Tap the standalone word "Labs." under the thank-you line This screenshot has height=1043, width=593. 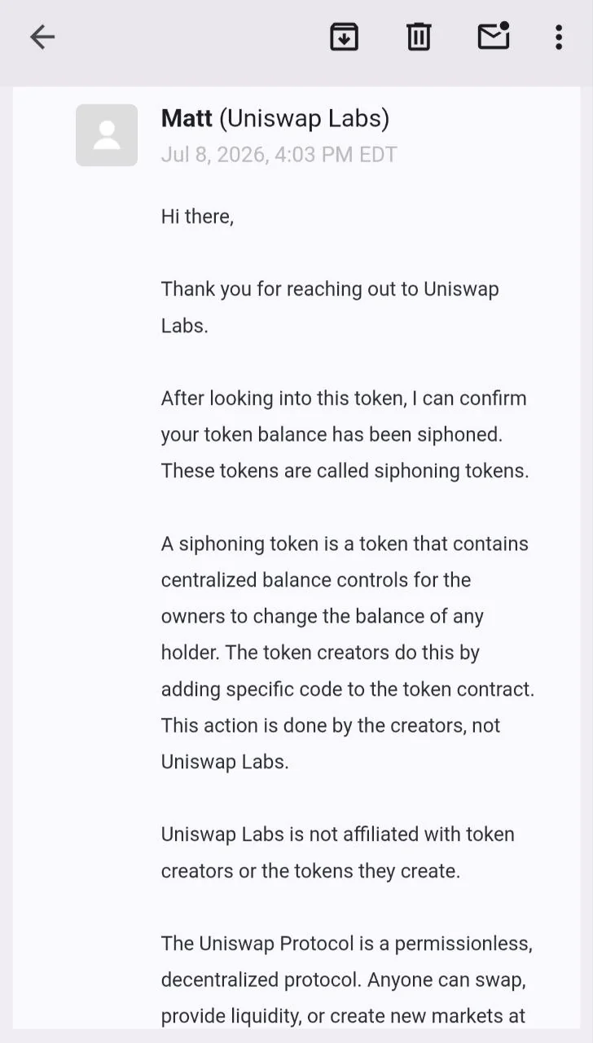click(185, 326)
